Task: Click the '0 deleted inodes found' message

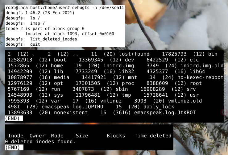Action: pos(40,141)
